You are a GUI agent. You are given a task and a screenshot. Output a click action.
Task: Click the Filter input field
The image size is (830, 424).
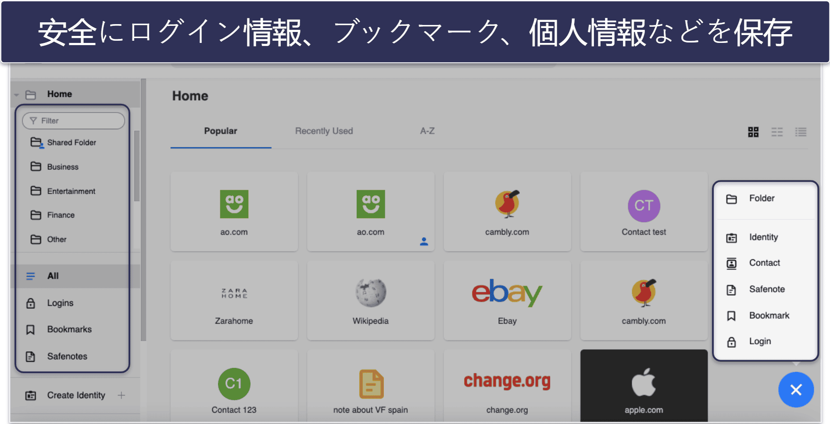point(73,121)
